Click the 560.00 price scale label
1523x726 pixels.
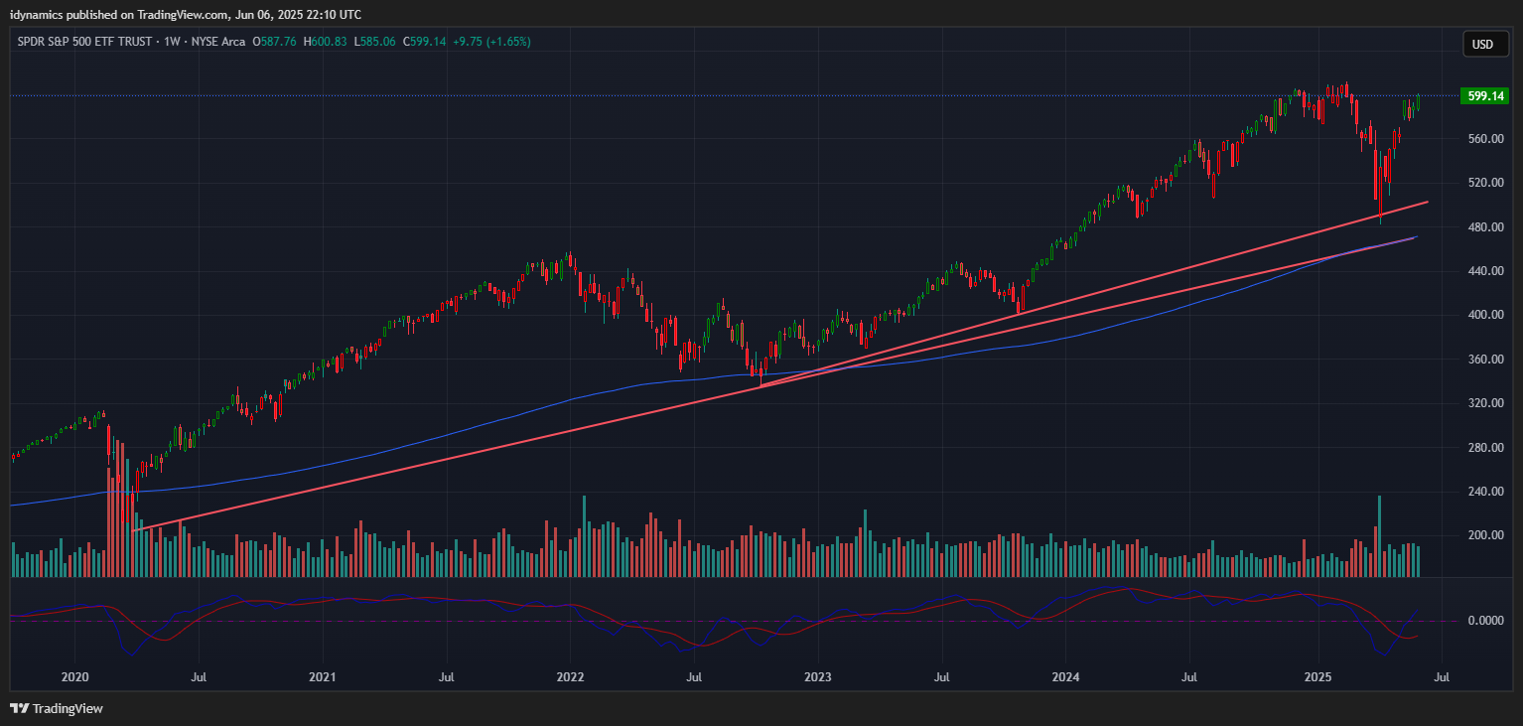[x=1484, y=139]
